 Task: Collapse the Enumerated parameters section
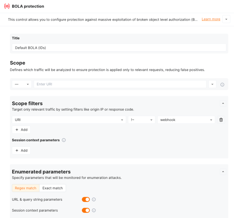[223, 172]
